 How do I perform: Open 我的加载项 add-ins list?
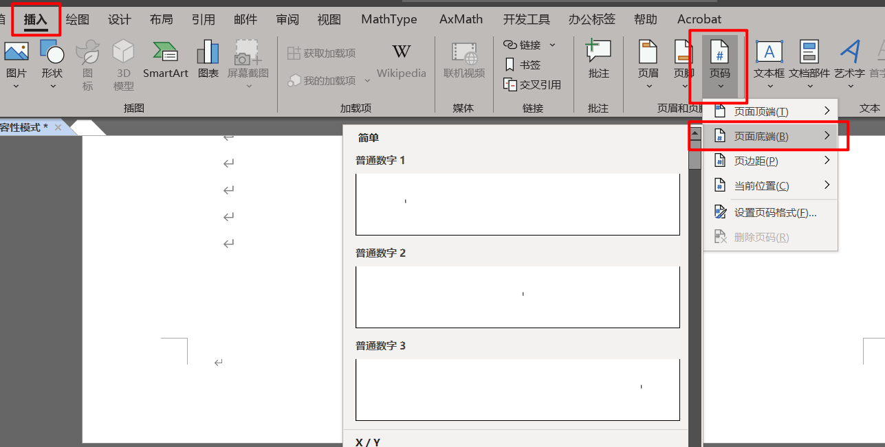(x=323, y=80)
